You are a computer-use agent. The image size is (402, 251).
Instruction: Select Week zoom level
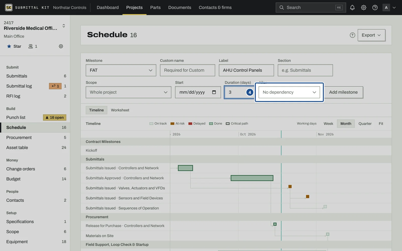coord(328,123)
